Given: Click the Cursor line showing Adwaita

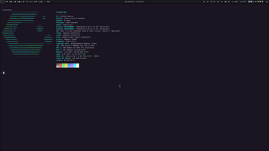Looking at the screenshot, I should point(67,39).
